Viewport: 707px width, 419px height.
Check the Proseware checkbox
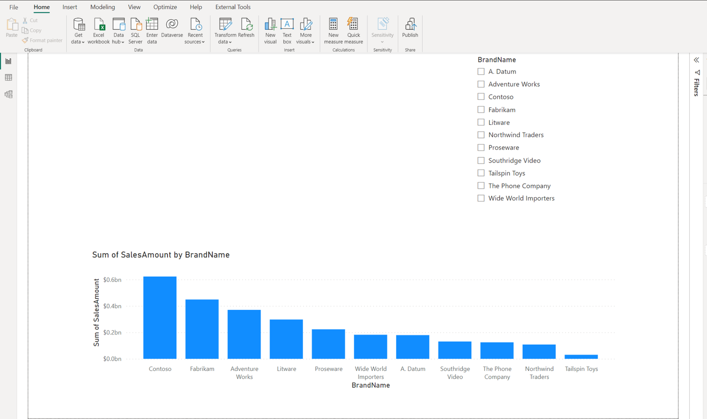(x=481, y=148)
